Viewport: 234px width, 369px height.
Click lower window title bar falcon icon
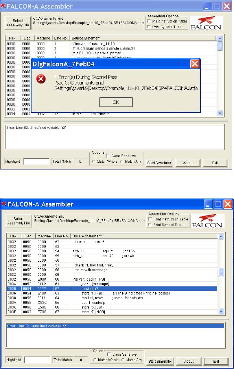click(x=4, y=204)
